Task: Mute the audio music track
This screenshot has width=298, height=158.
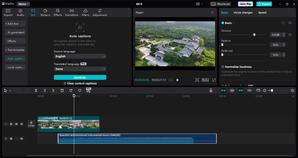Action: [22, 139]
